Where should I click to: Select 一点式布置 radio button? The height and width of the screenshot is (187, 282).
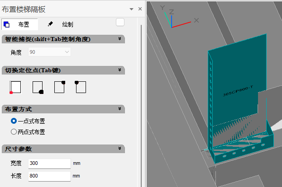pos(14,121)
